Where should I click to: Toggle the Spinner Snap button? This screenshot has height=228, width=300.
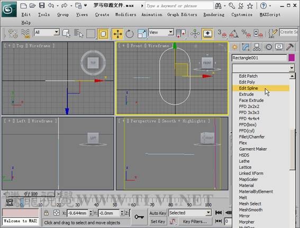pos(258,34)
